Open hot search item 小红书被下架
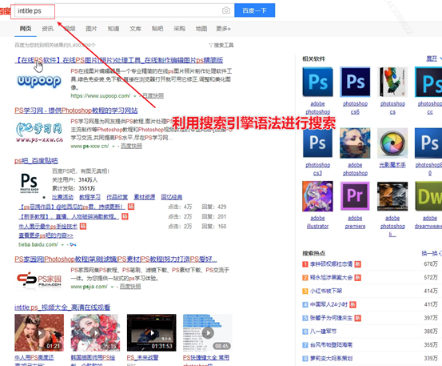This screenshot has width=442, height=366. (x=326, y=291)
